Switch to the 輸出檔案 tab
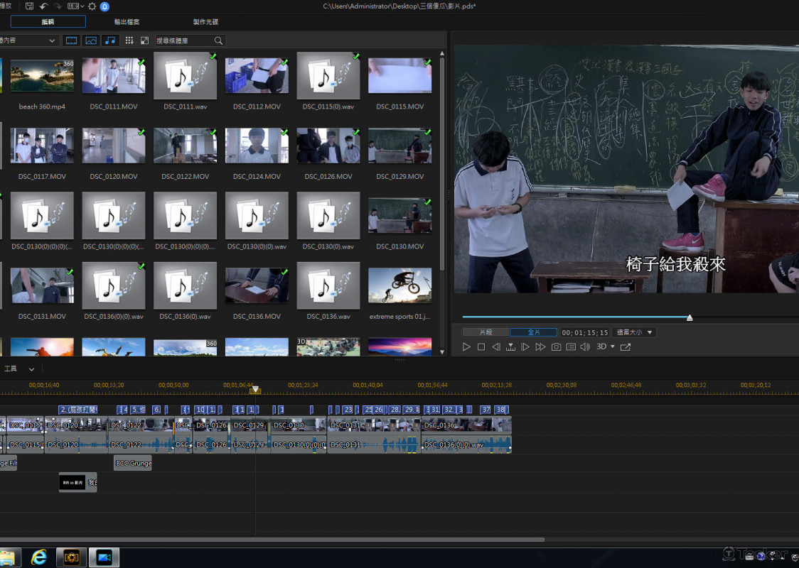 point(127,22)
